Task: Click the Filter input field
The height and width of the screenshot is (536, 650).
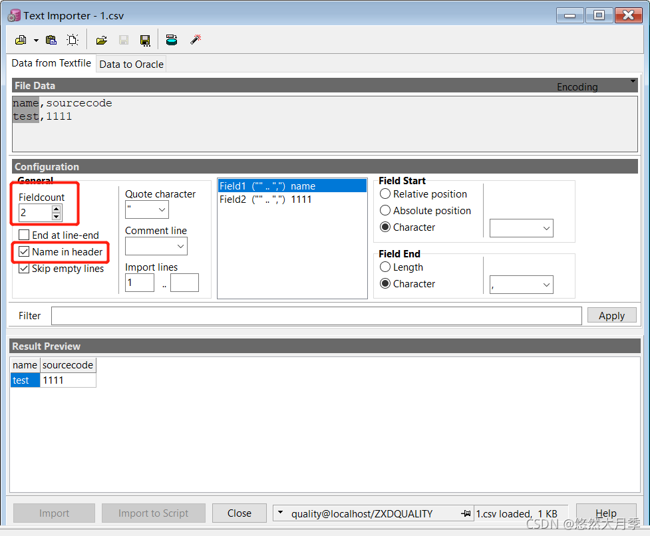Action: (x=317, y=316)
